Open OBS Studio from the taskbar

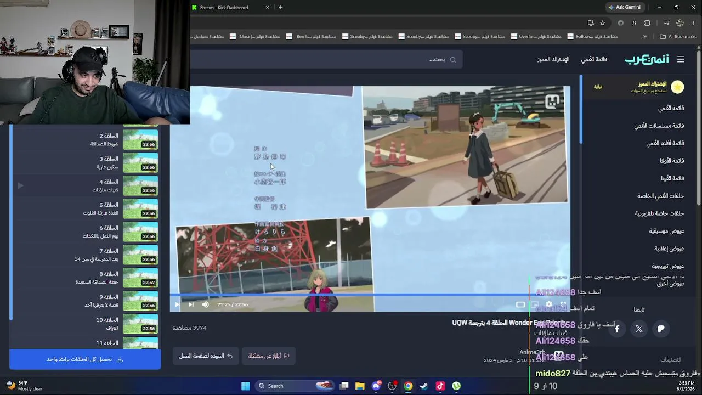tap(392, 386)
